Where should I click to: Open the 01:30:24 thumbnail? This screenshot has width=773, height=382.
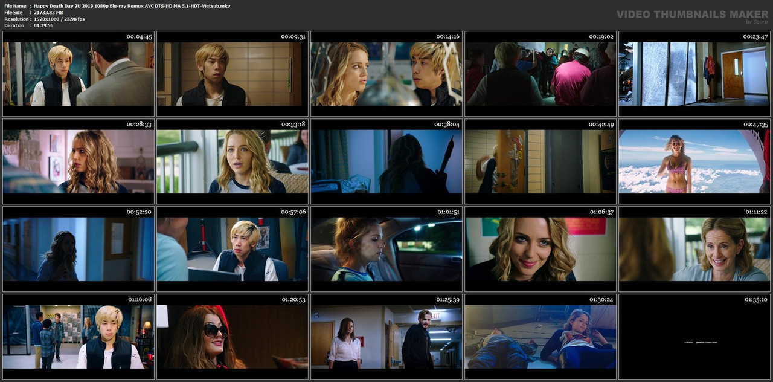tap(540, 337)
